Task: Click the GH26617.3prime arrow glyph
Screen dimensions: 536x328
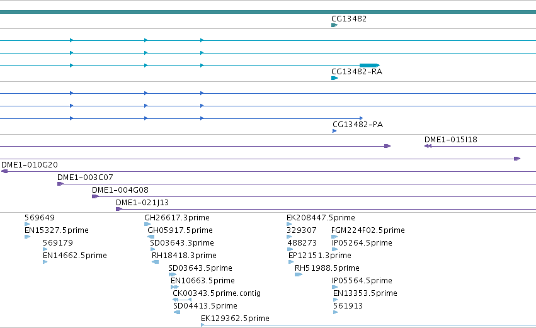Action: click(147, 224)
